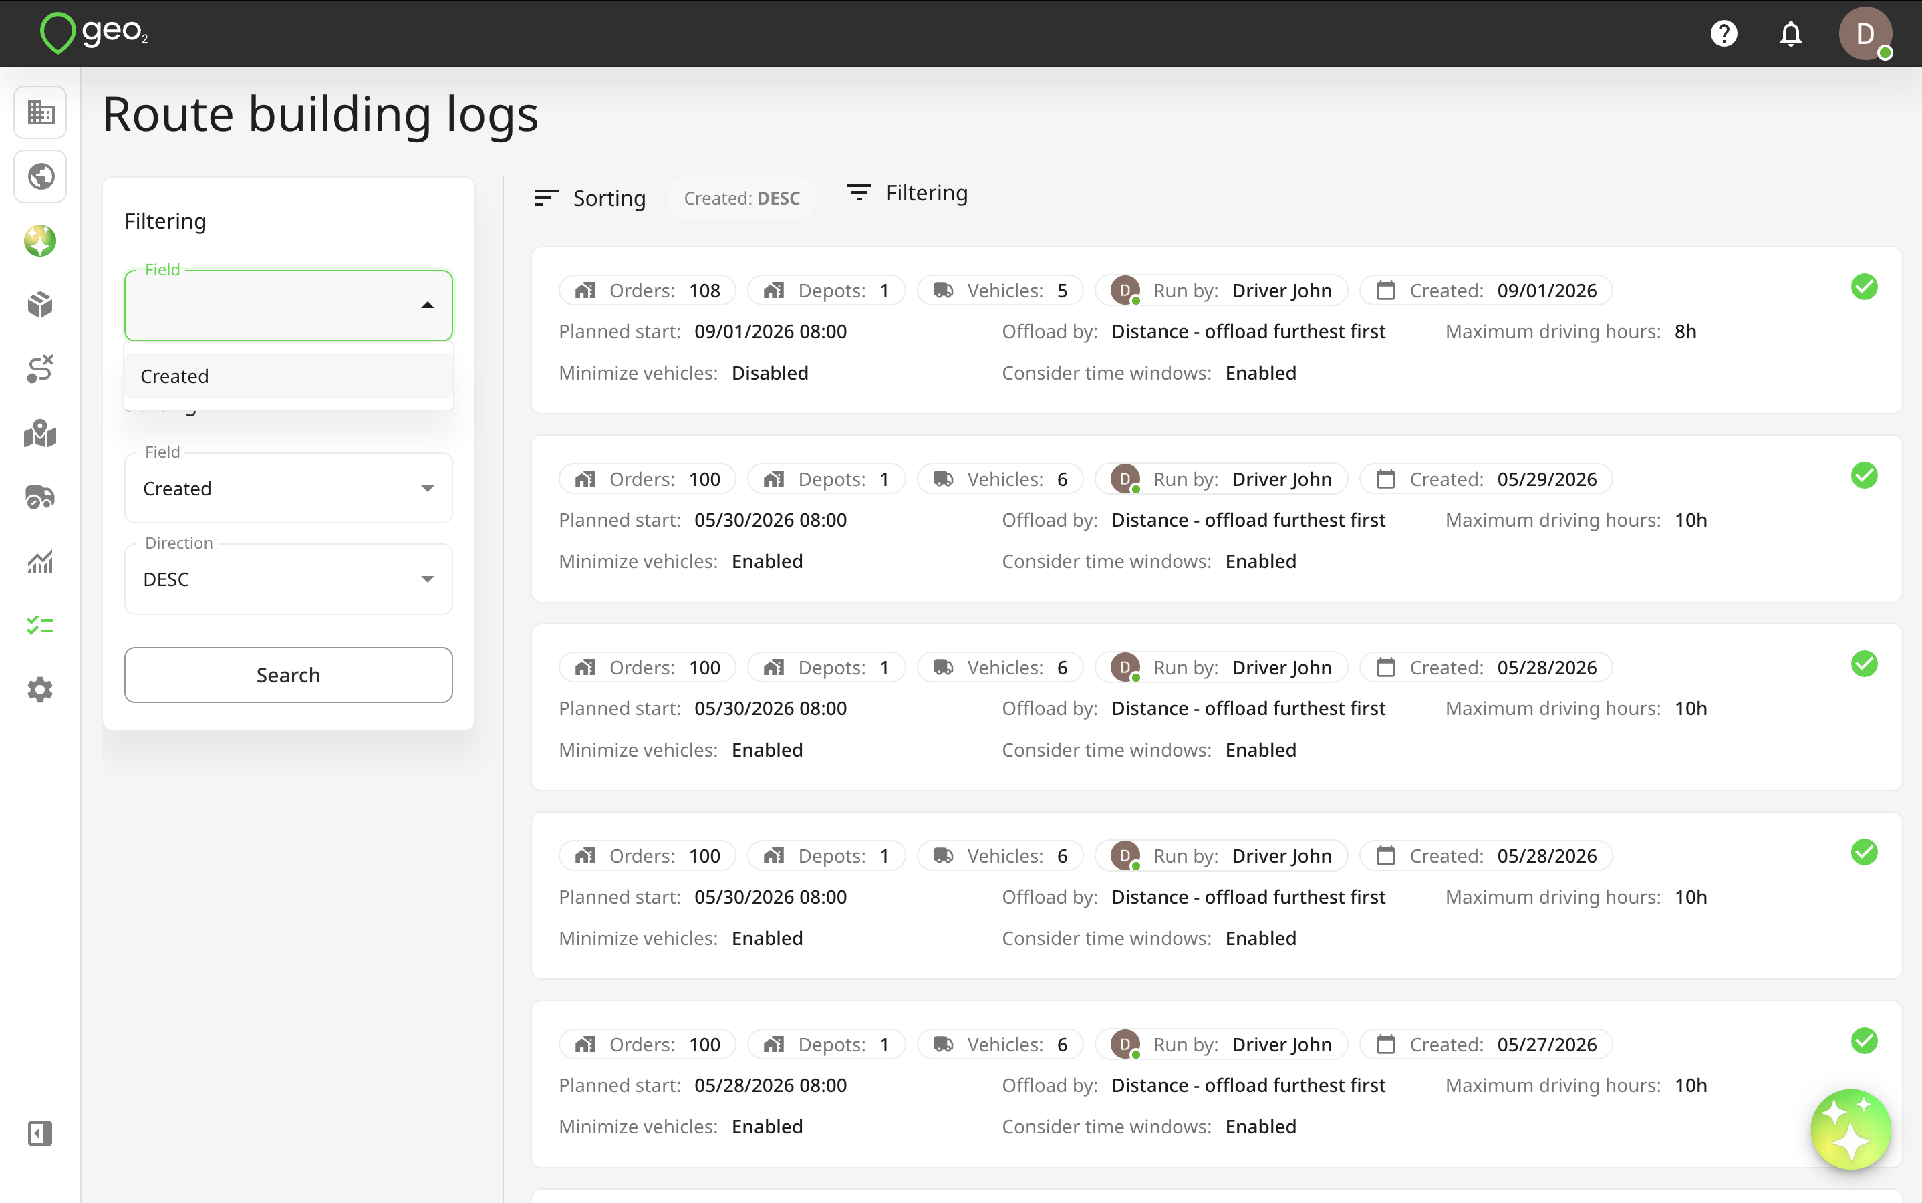Click Orders: 108 chip

pyautogui.click(x=648, y=291)
